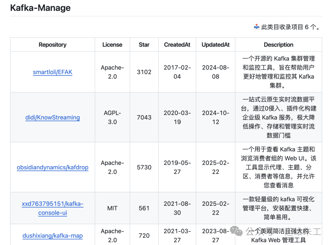Click the CreatedAt column header

tap(177, 44)
